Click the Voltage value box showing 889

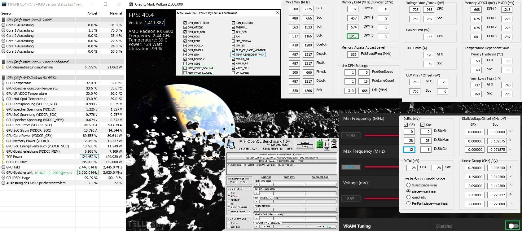pos(351,198)
